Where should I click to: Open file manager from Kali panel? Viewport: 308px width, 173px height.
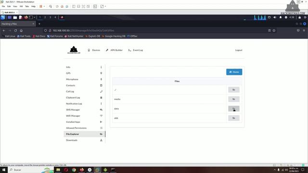pyautogui.click(x=15, y=17)
